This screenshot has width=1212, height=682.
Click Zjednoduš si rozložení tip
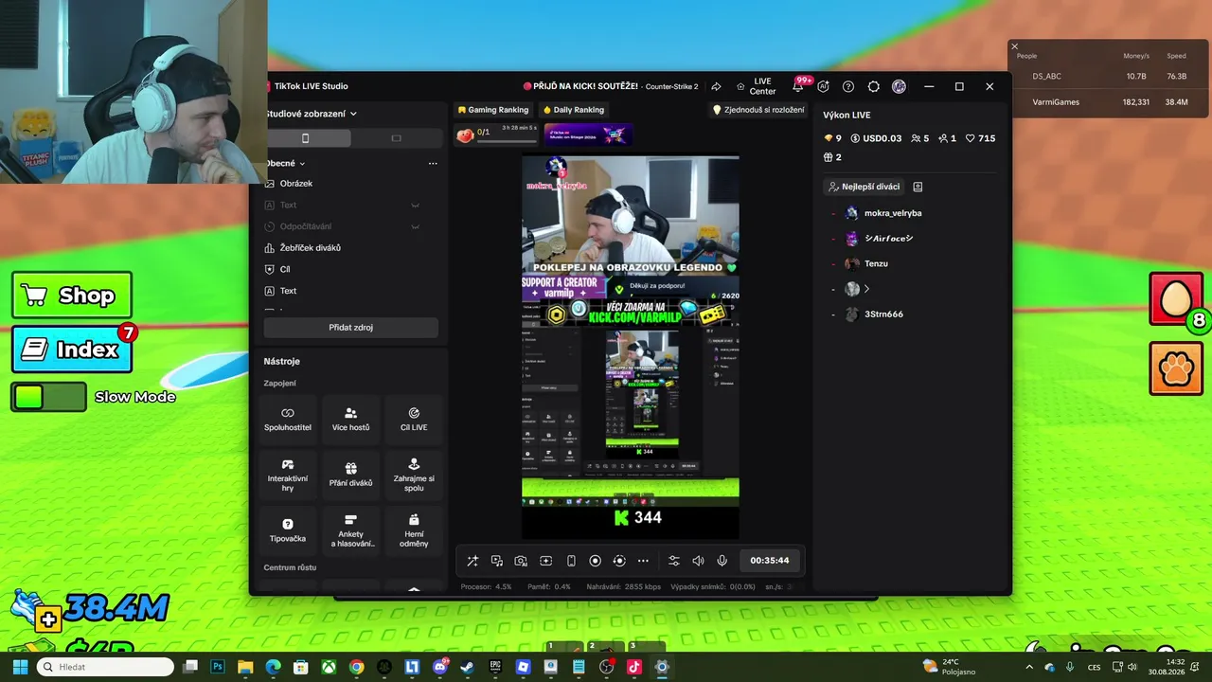pyautogui.click(x=758, y=110)
